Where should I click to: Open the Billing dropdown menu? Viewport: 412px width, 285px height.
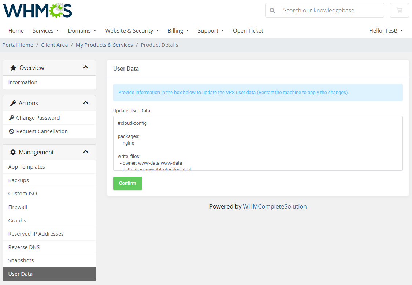tap(178, 31)
